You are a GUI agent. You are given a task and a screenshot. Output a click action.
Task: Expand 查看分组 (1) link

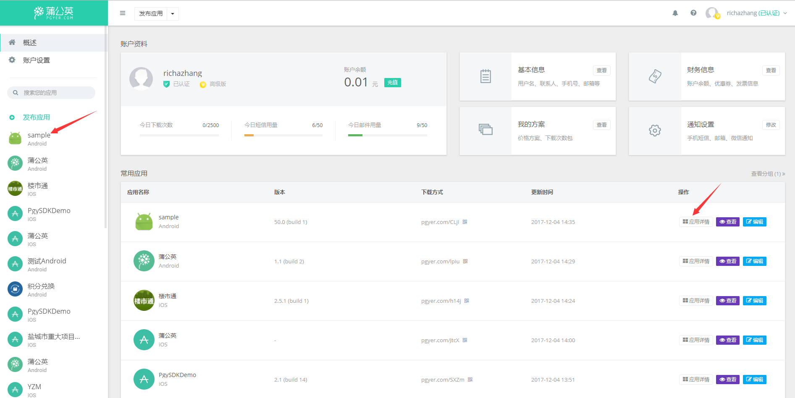[768, 174]
